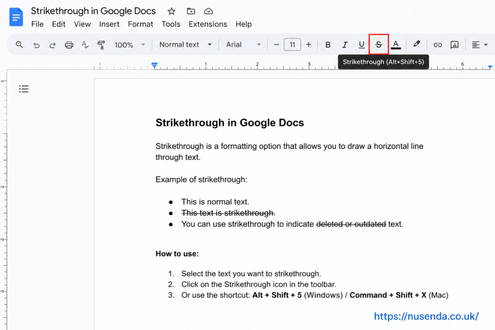Click the words "deleted or outdated"
Image resolution: width=495 pixels, height=330 pixels.
point(351,224)
